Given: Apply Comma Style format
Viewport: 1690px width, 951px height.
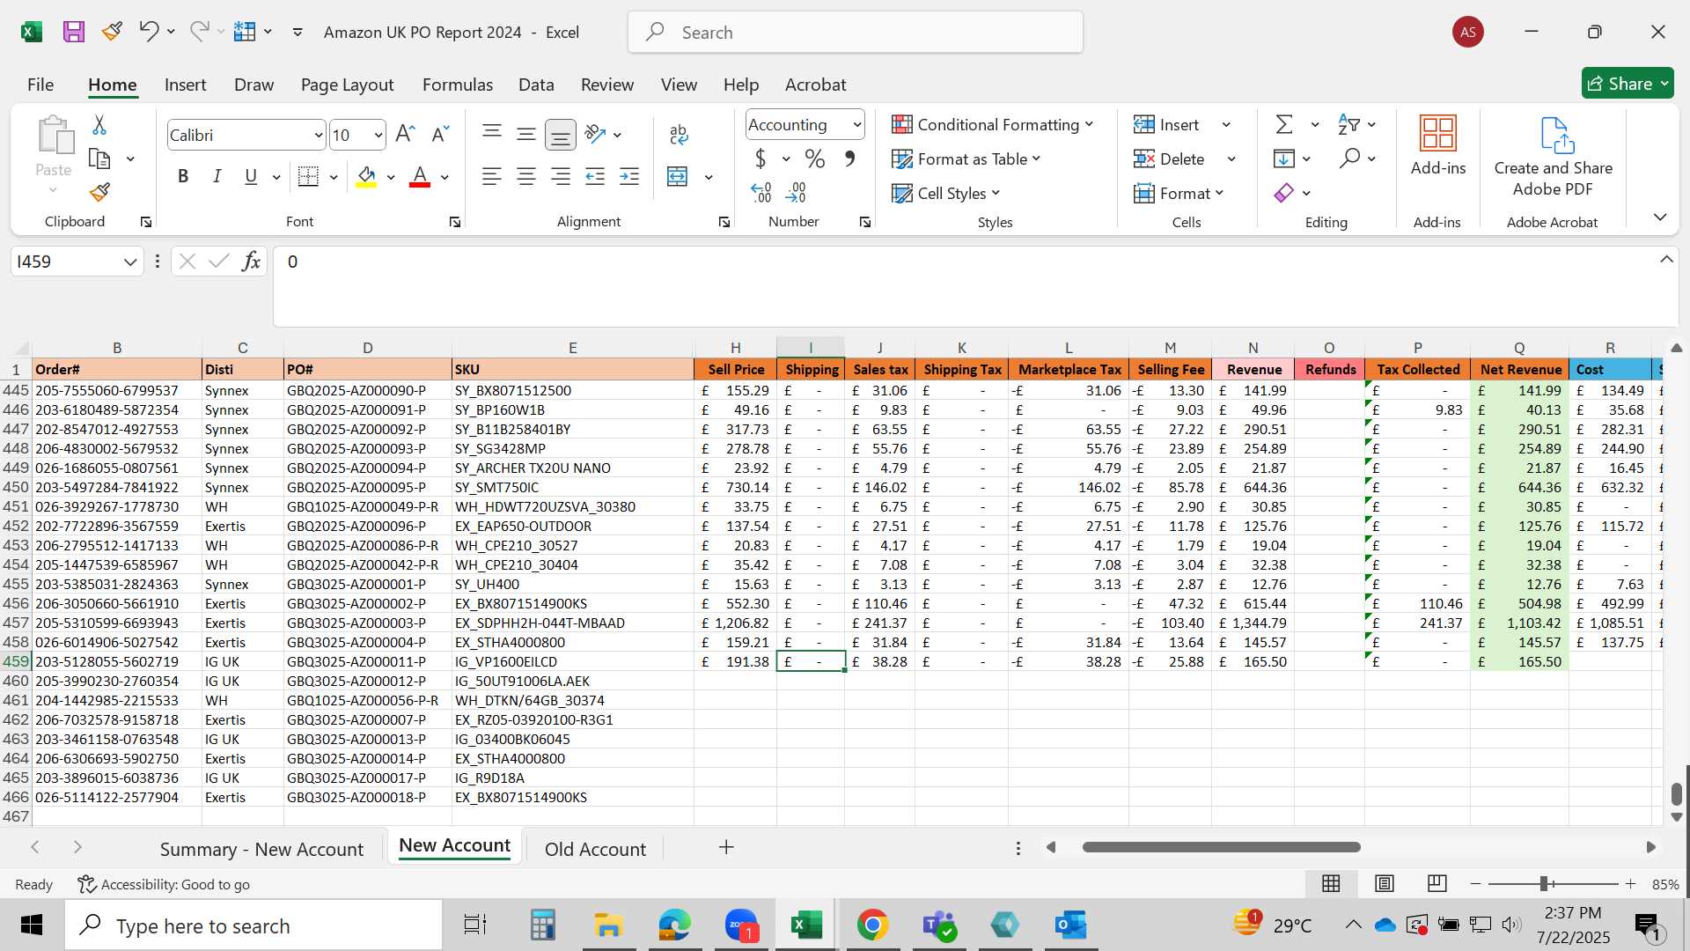Looking at the screenshot, I should 850,158.
